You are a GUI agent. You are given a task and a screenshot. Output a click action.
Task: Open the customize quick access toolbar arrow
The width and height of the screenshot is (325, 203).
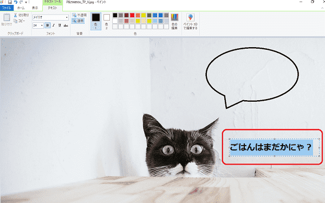(x=26, y=2)
